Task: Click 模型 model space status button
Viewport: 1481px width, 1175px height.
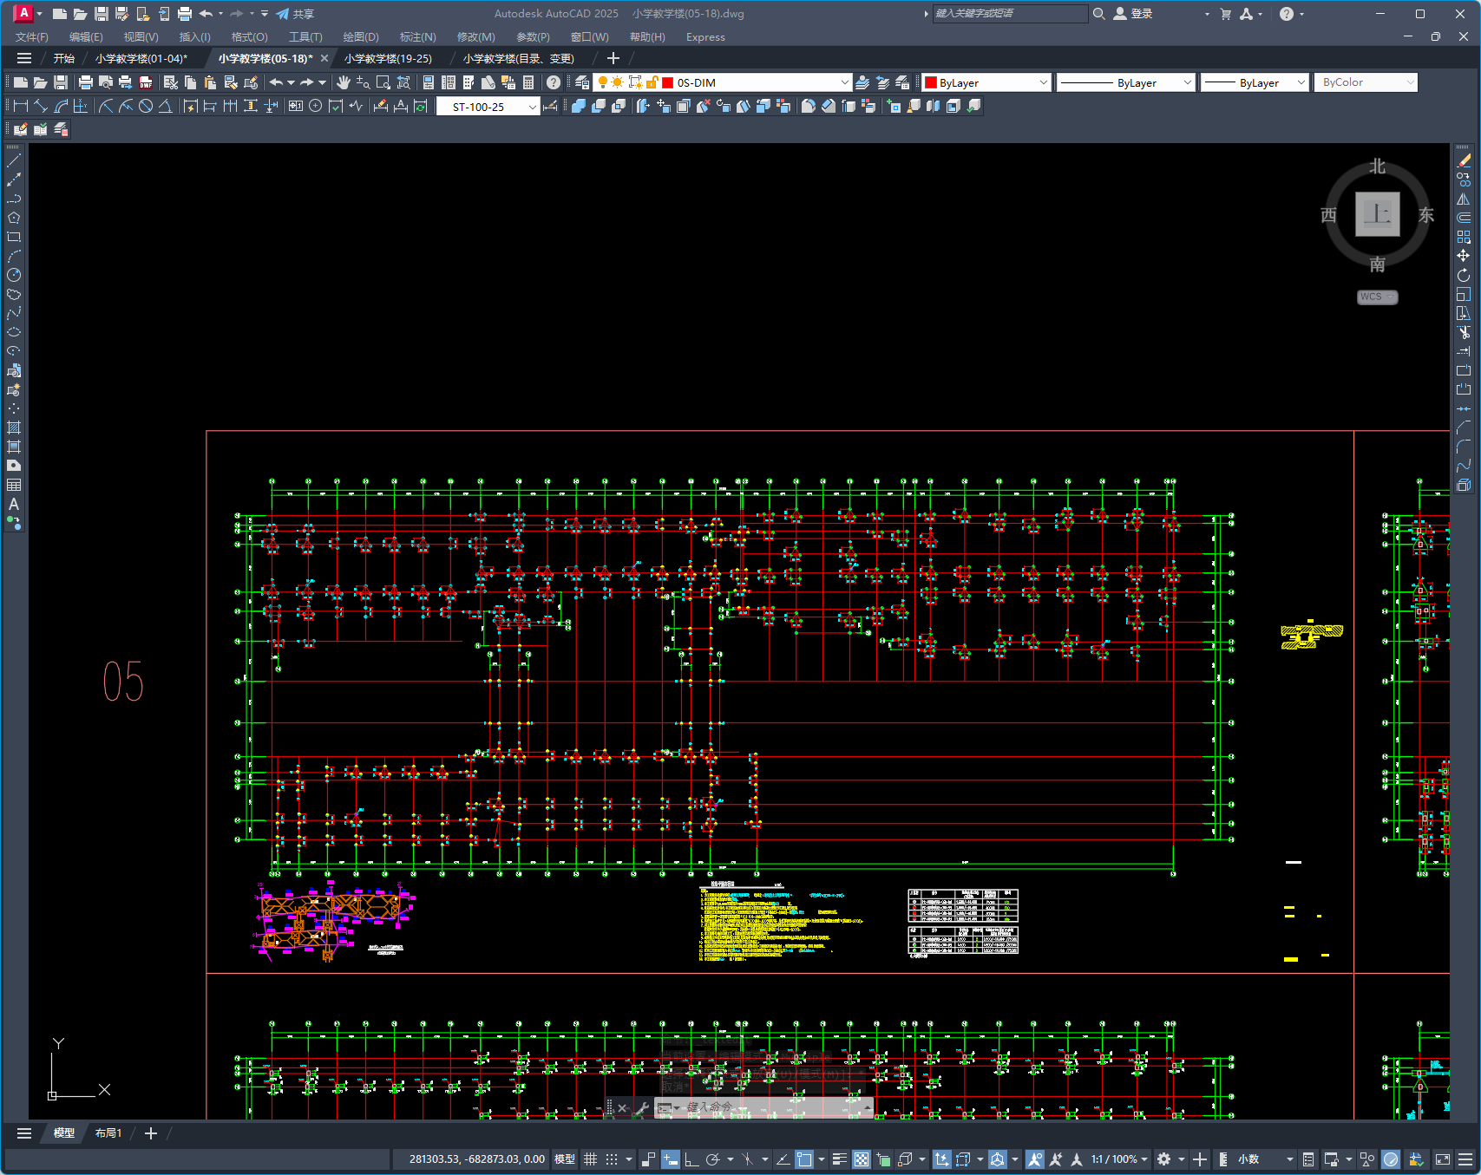Action: pos(565,1159)
